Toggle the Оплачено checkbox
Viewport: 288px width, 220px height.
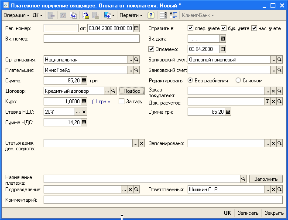point(151,49)
